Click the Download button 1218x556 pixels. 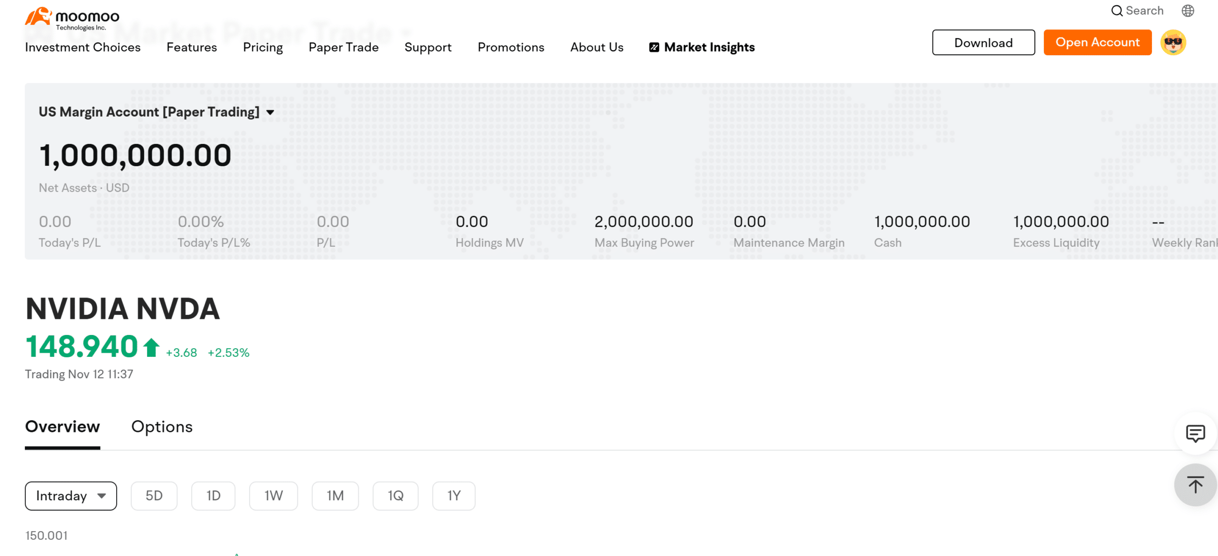point(984,43)
